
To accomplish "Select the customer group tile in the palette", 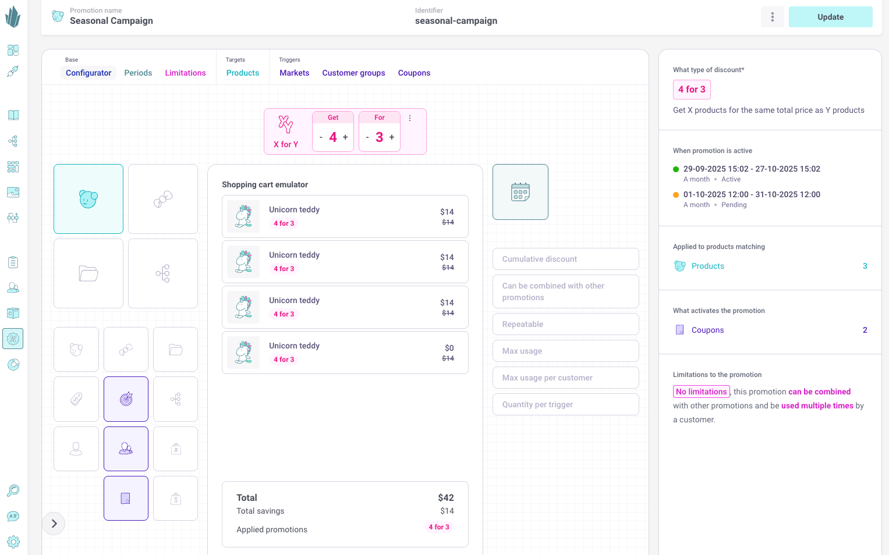I will [x=126, y=449].
